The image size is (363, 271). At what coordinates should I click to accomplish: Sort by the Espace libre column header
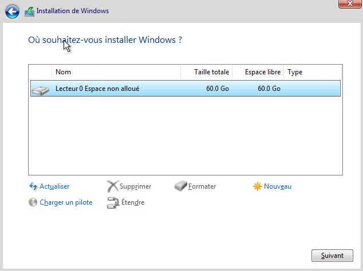[x=258, y=72]
